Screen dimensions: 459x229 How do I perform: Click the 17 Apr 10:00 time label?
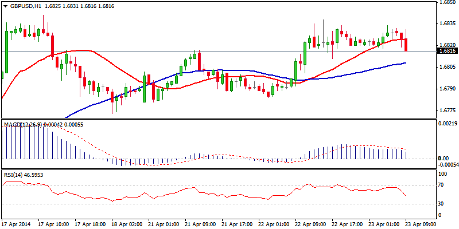(53, 224)
